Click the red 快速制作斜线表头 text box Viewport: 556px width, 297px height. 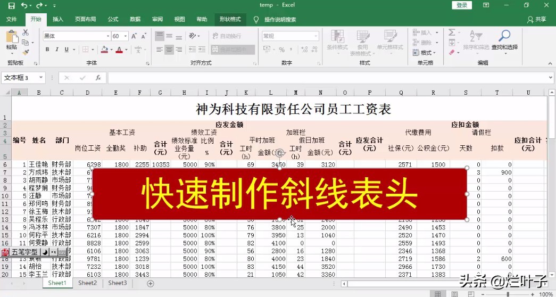279,194
